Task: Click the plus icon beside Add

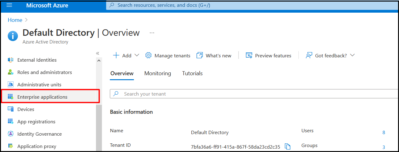Action: (x=116, y=55)
